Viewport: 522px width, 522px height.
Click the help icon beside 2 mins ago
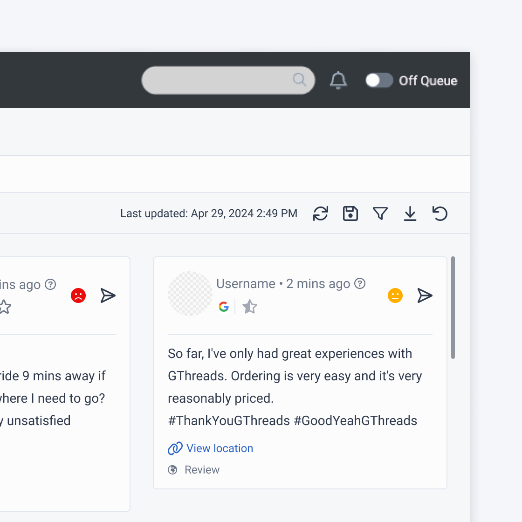click(360, 283)
